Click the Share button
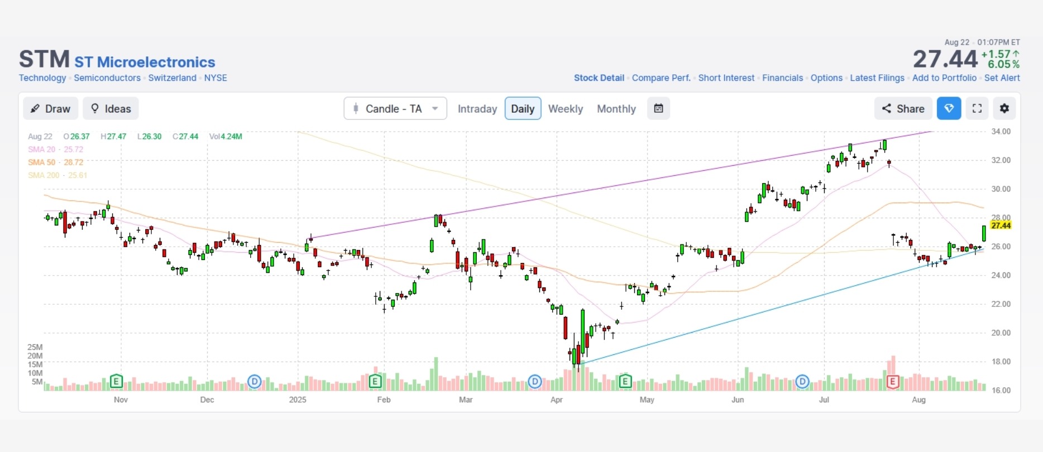The height and width of the screenshot is (452, 1043). pos(903,109)
